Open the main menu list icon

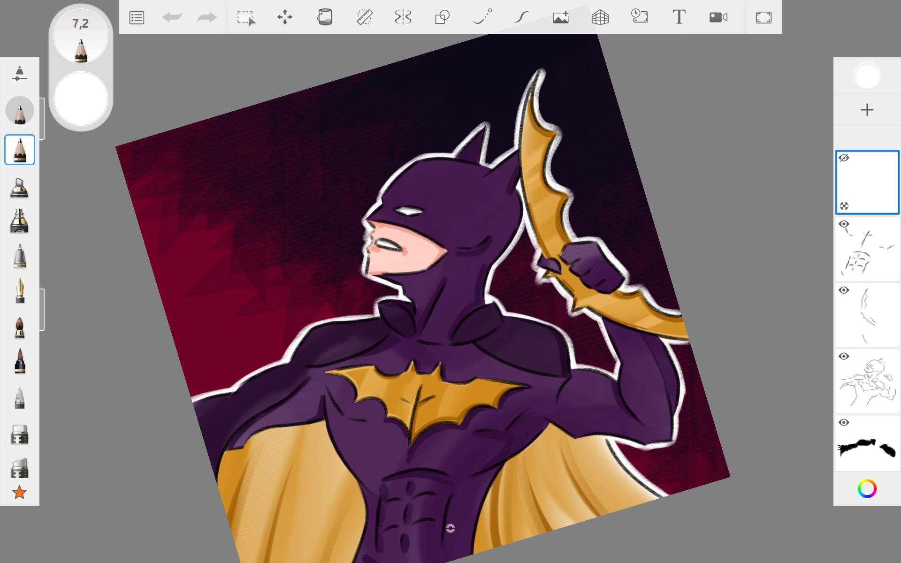click(x=137, y=18)
